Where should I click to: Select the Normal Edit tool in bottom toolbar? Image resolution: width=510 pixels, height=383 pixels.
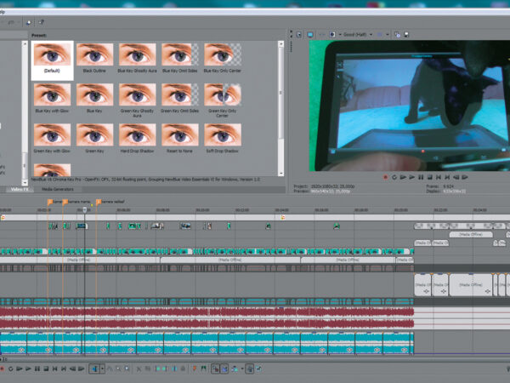[93, 369]
